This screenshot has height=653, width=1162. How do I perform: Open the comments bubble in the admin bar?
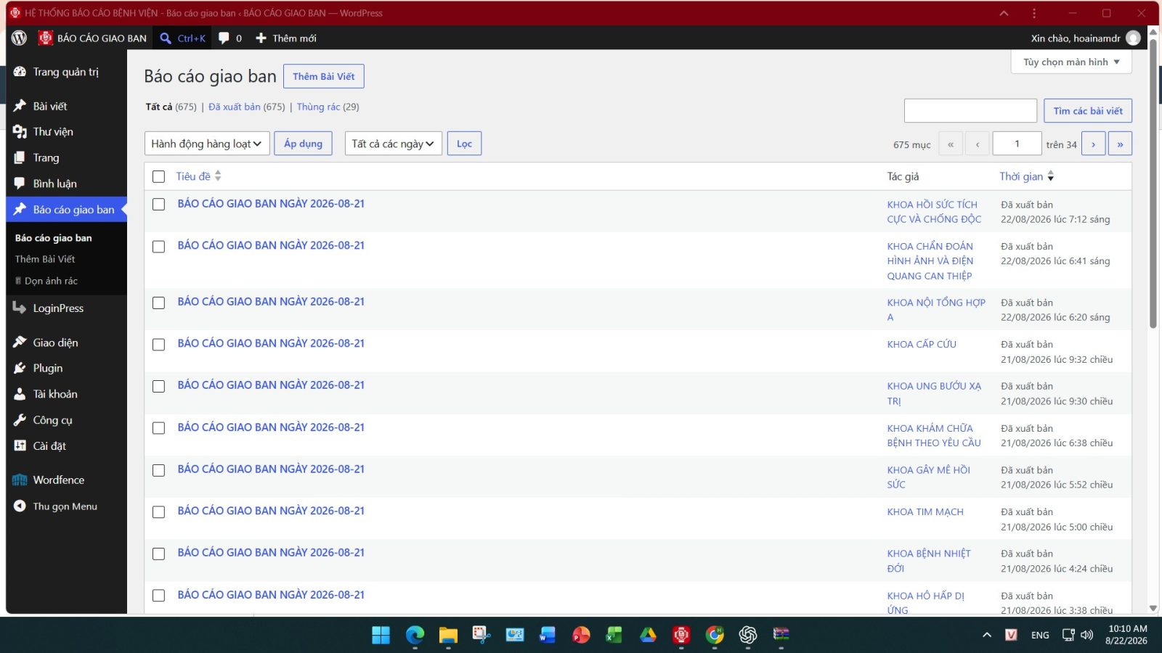coord(230,38)
